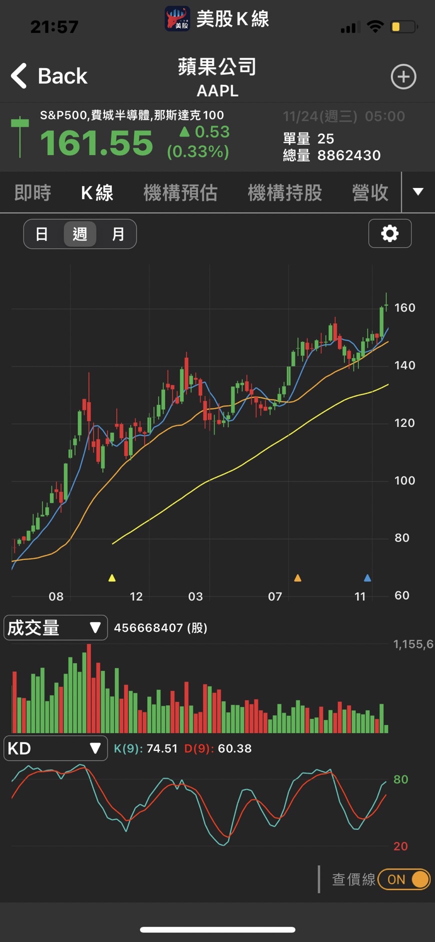This screenshot has width=435, height=942.
Task: Go back with the Back label
Action: tap(62, 76)
